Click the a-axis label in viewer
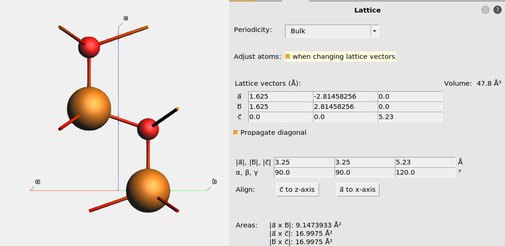The height and width of the screenshot is (246, 505). click(x=38, y=182)
